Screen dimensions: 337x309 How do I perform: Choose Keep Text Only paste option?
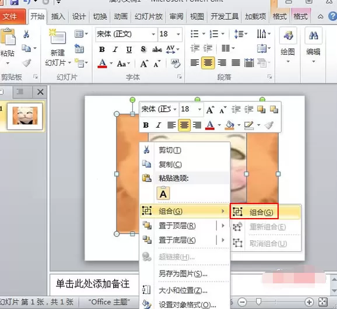tap(163, 194)
